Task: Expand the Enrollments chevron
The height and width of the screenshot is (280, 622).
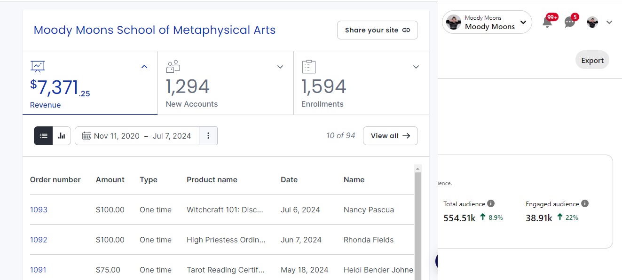Action: (416, 67)
